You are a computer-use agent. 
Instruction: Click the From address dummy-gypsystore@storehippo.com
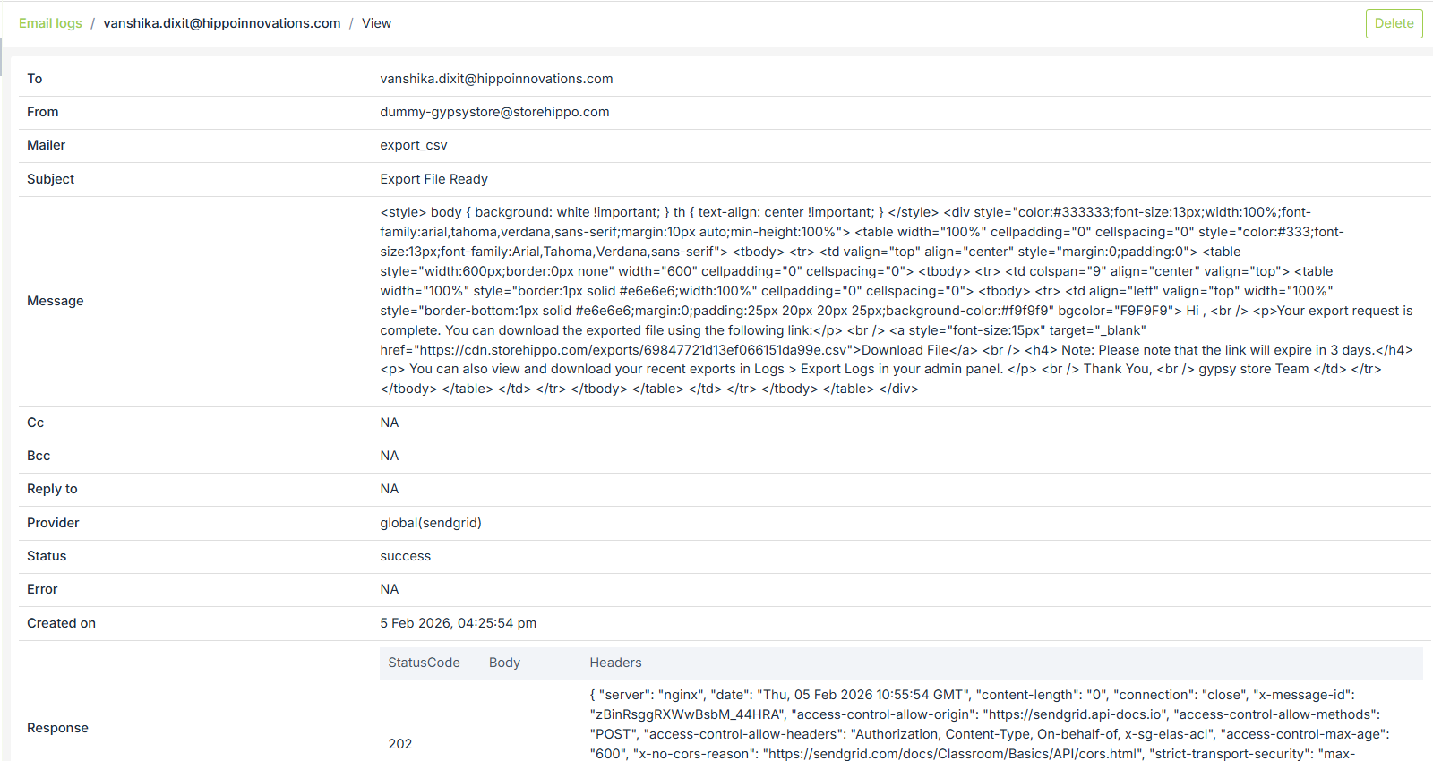tap(494, 112)
